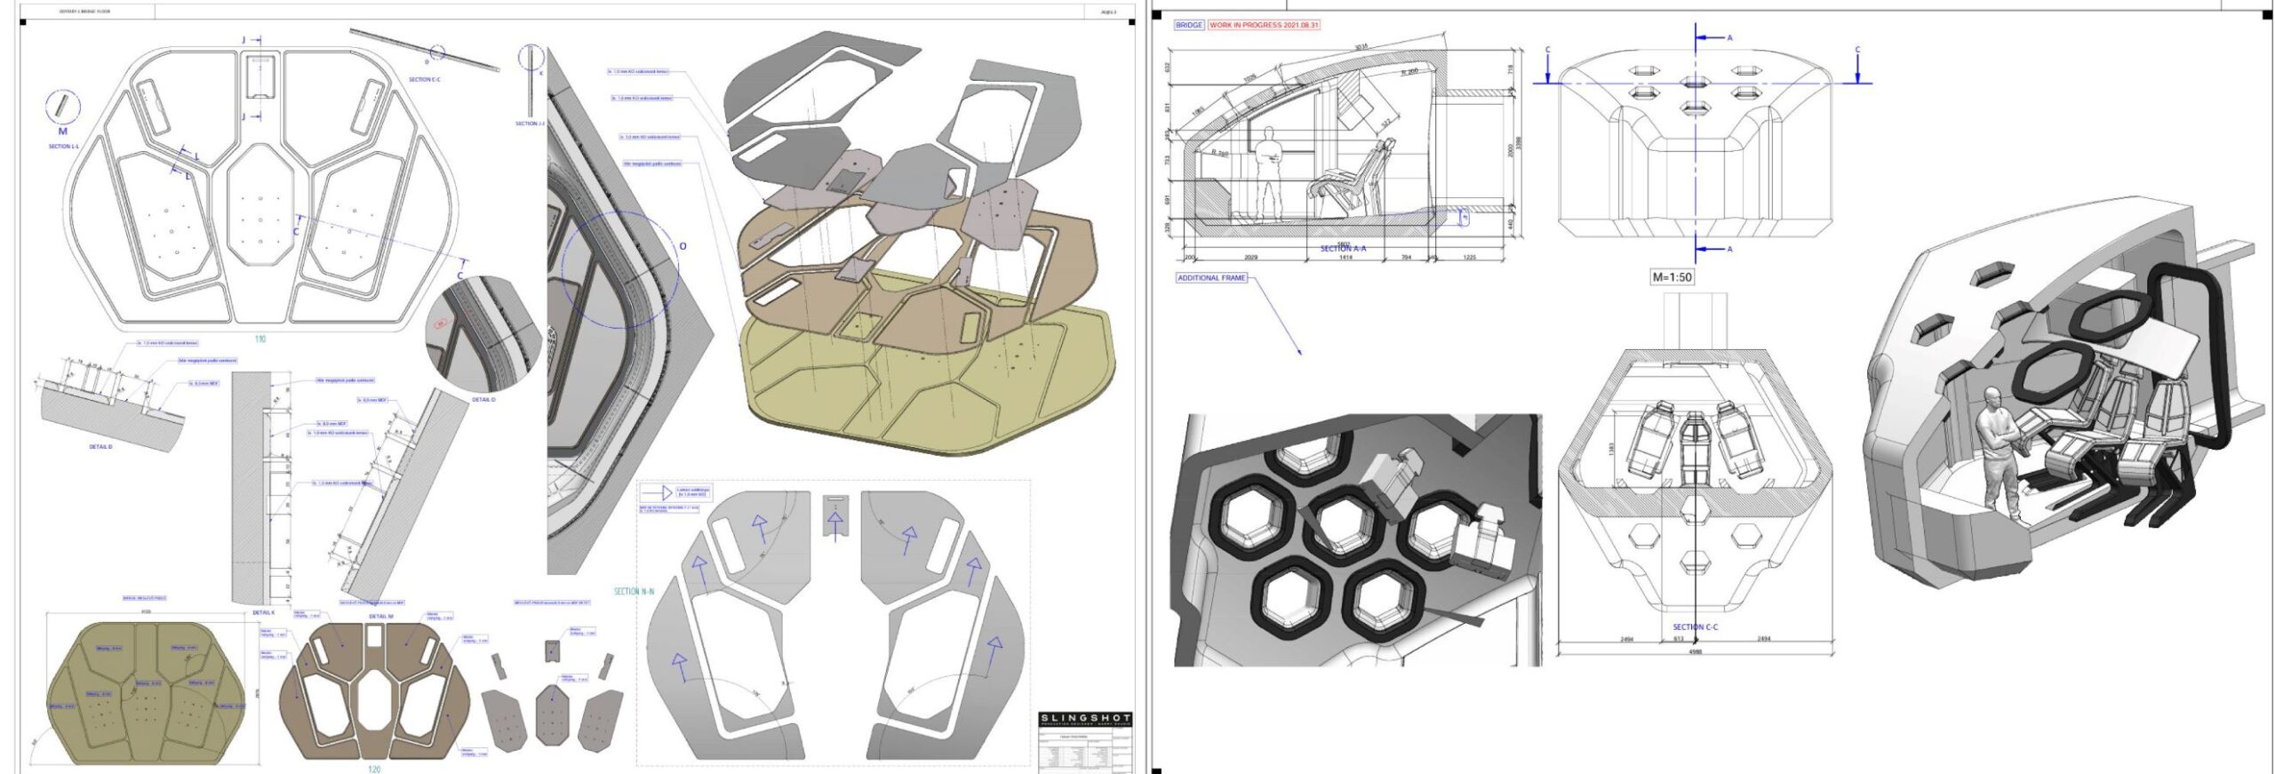2275x774 pixels.
Task: Click the red "WORK IN PROGRESS 2021.08.31" label
Action: 1263,25
